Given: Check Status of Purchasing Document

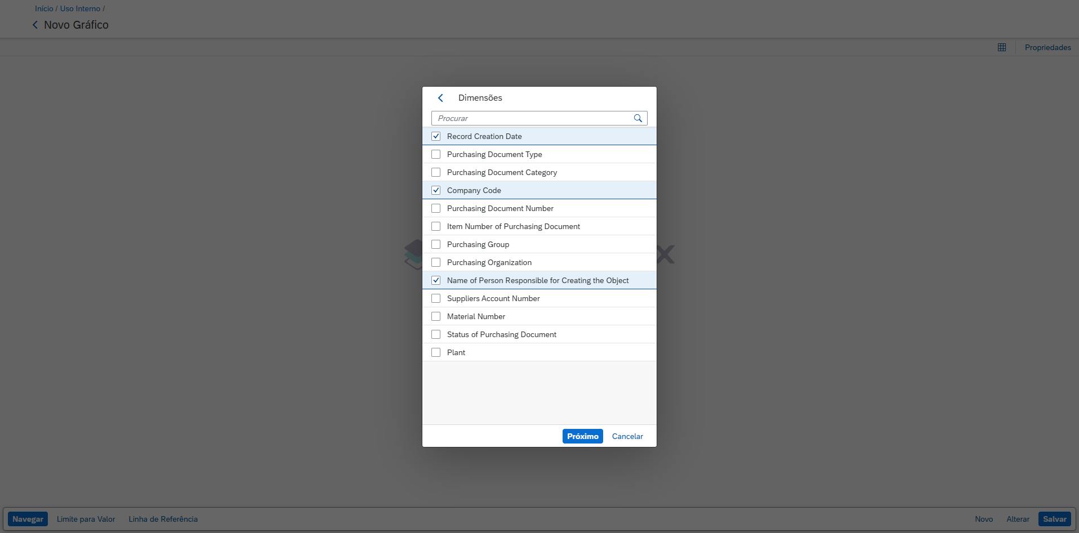Looking at the screenshot, I should [x=436, y=334].
